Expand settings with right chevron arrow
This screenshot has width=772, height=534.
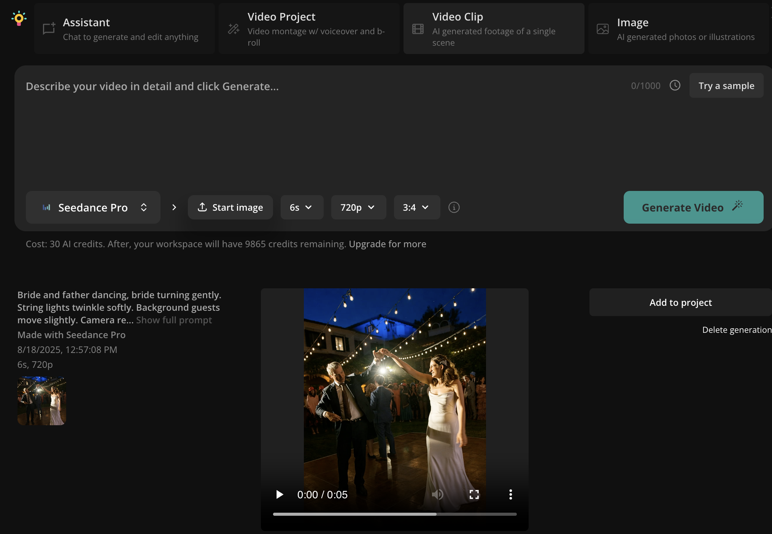point(174,207)
